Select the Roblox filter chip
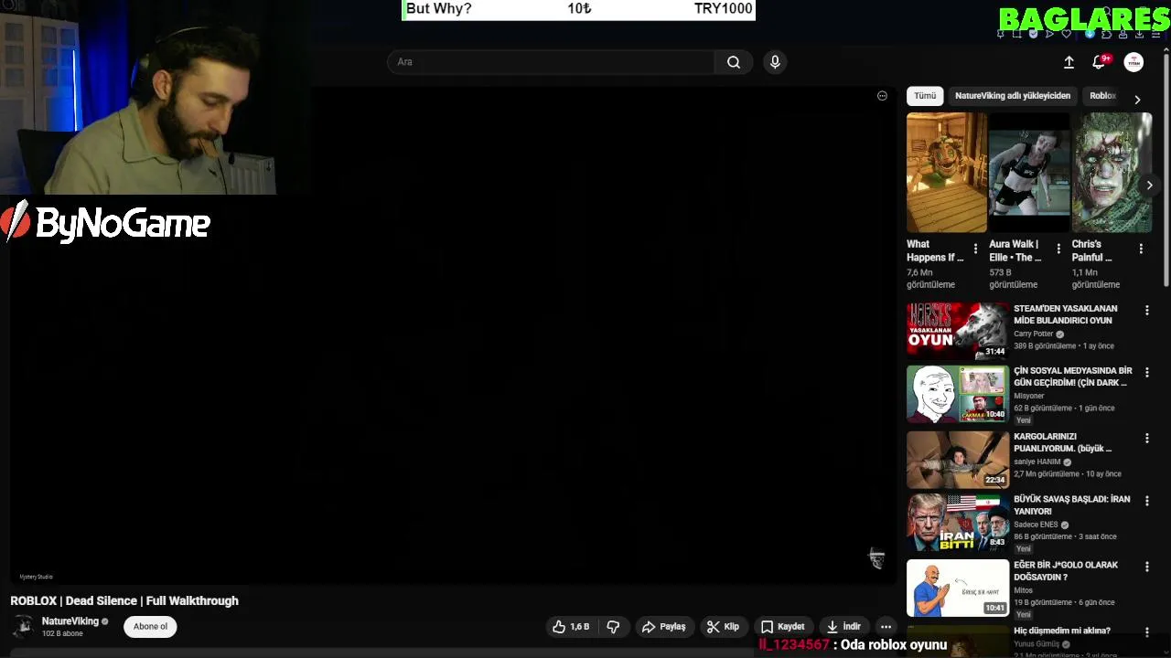This screenshot has height=658, width=1171. [x=1102, y=96]
